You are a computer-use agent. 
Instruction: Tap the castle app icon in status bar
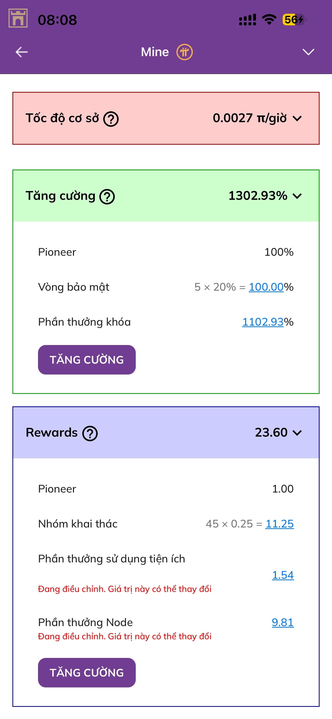tap(18, 18)
